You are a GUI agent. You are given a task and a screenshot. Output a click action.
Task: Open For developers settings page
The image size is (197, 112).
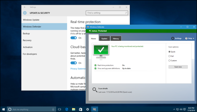tap(44, 54)
